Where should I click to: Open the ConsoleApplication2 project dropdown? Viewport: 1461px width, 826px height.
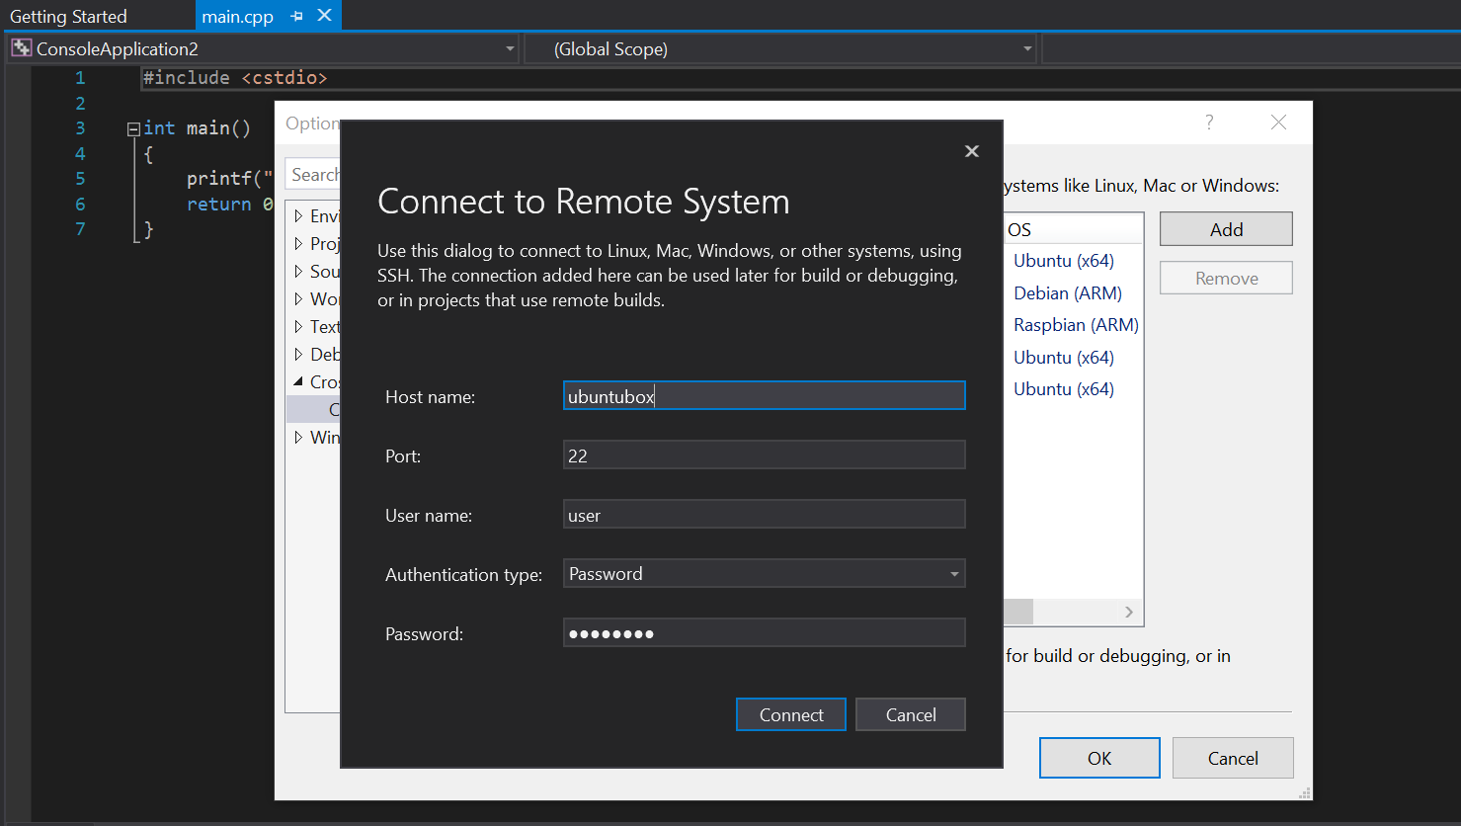pos(510,48)
